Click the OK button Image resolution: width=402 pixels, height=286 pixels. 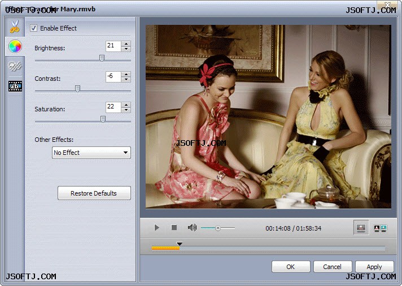[291, 267]
